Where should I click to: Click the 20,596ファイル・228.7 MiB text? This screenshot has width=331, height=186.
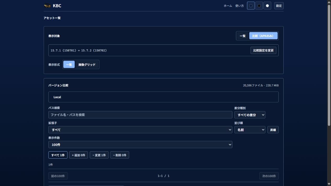[261, 85]
